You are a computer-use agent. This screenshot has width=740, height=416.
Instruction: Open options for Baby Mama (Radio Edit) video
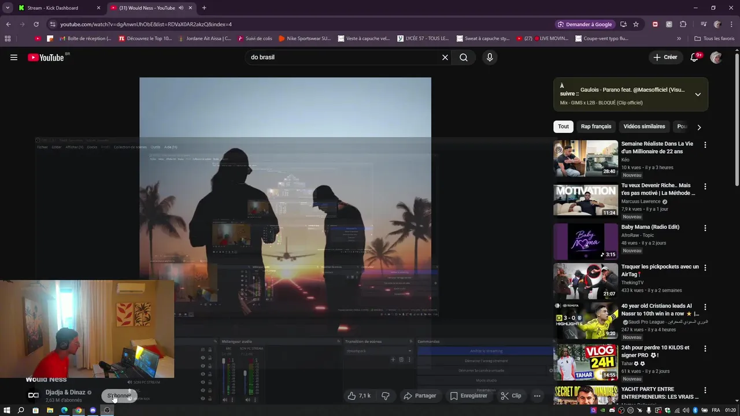click(x=705, y=228)
